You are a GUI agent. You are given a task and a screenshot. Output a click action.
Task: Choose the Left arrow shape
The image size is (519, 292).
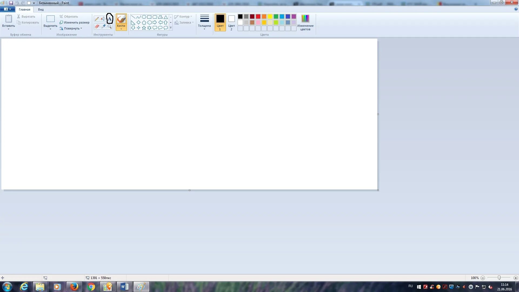coord(160,22)
